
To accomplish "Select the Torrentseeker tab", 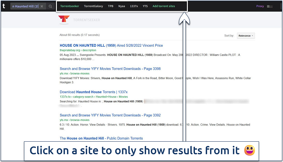I will (x=70, y=6).
